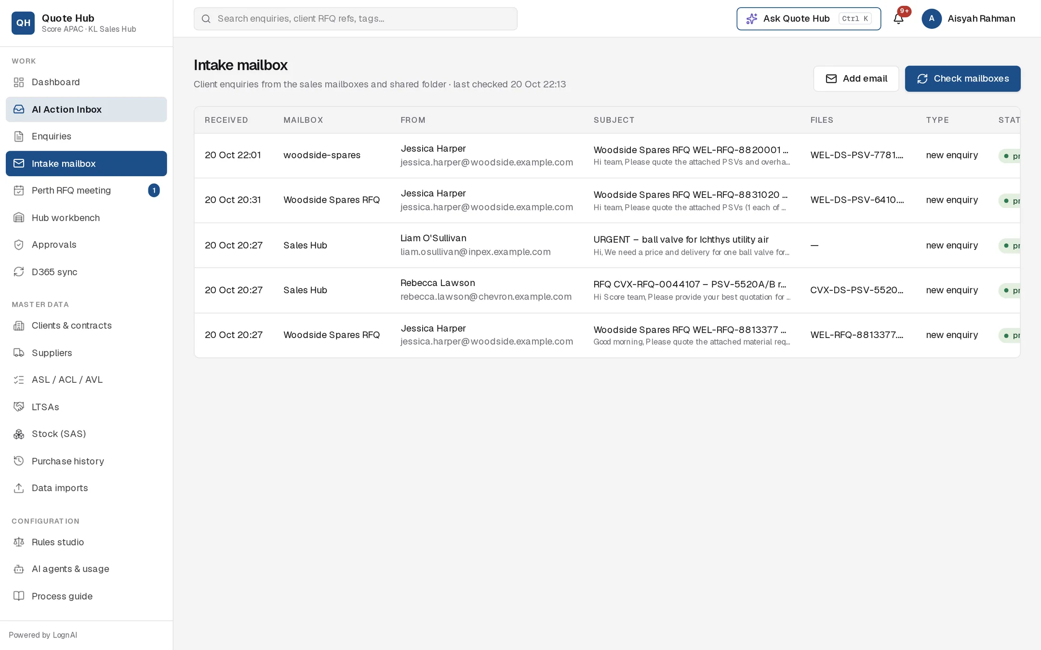The width and height of the screenshot is (1041, 650).
Task: Open the Aisyah Rahman user profile
Action: (x=968, y=19)
